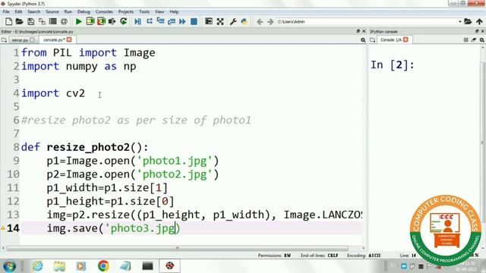Viewport: 486px width, 273px height.
Task: Click the editor horizontal scrollbar
Action: (x=177, y=248)
